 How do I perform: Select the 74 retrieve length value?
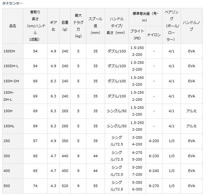tap(36, 186)
